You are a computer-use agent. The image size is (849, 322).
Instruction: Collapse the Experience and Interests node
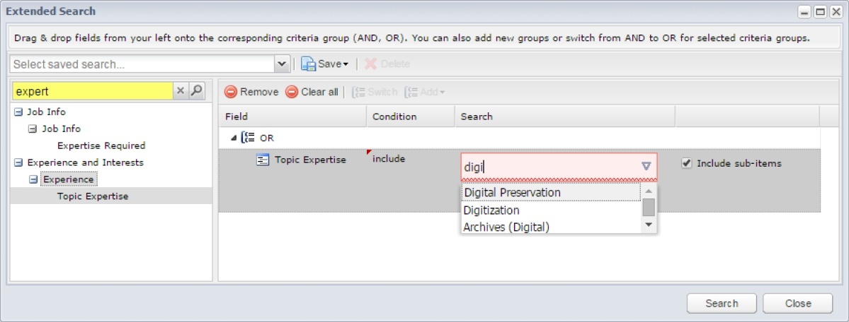18,162
